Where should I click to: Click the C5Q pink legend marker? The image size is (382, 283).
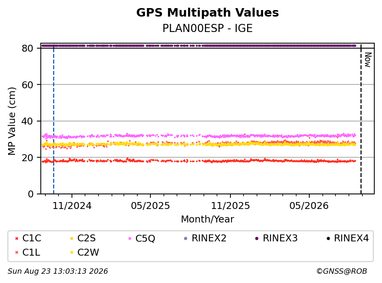130,239
